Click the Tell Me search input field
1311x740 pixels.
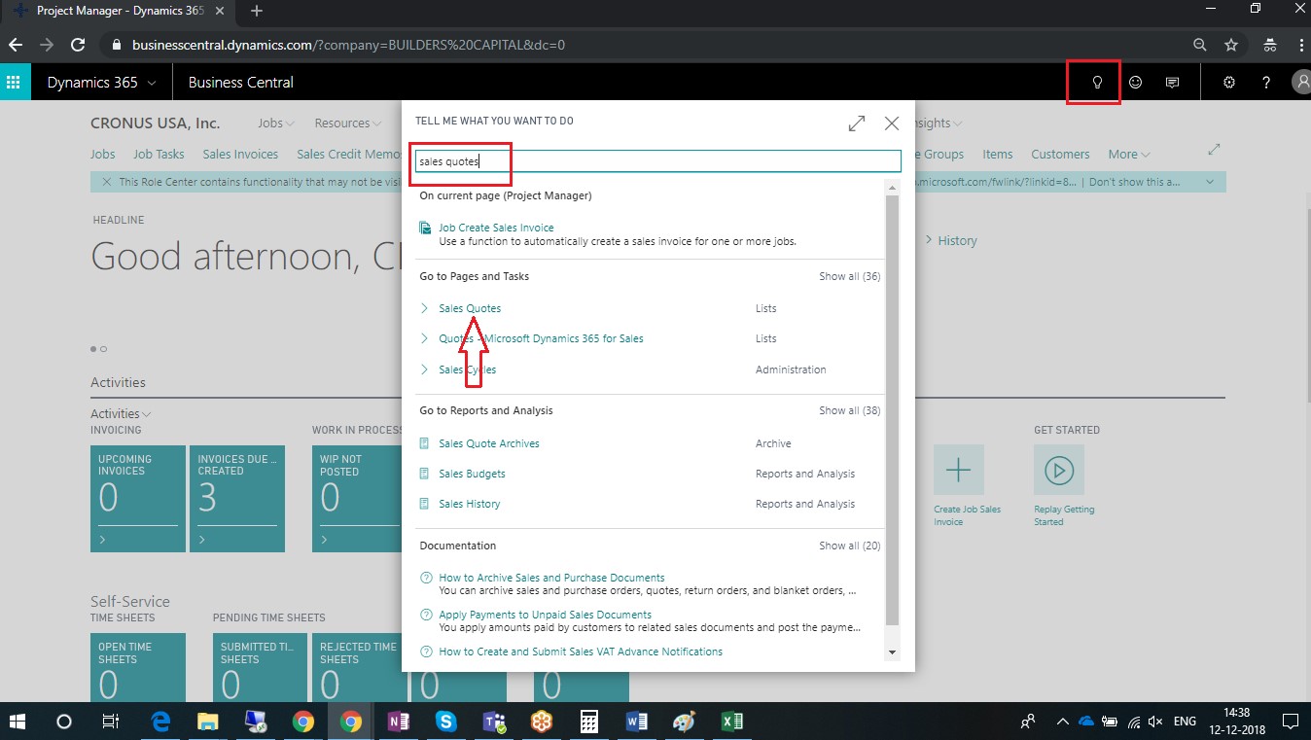point(658,161)
